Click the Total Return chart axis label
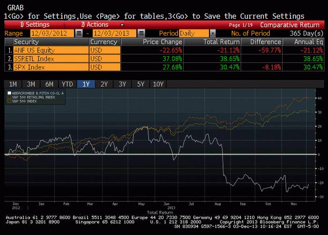 click(x=160, y=212)
